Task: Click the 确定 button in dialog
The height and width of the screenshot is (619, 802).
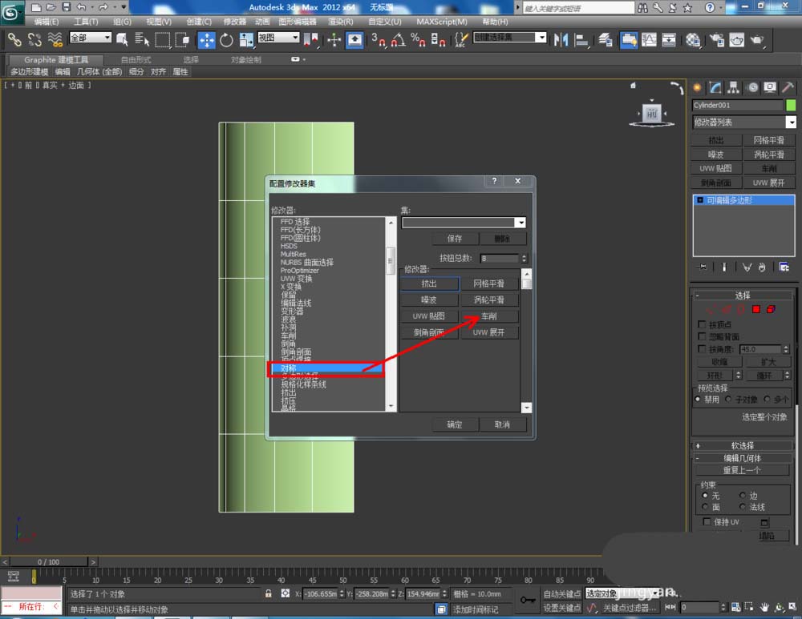Action: click(x=455, y=424)
